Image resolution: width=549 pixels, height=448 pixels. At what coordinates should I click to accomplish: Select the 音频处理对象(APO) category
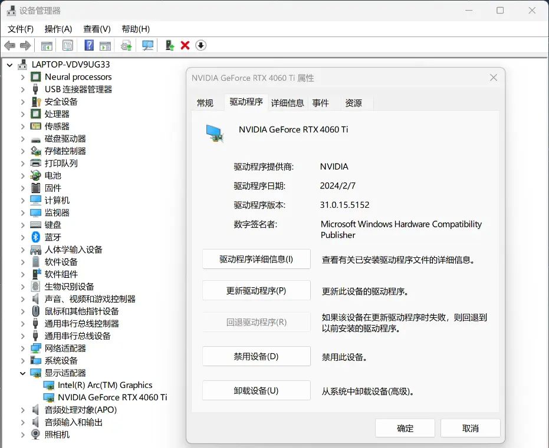[81, 410]
